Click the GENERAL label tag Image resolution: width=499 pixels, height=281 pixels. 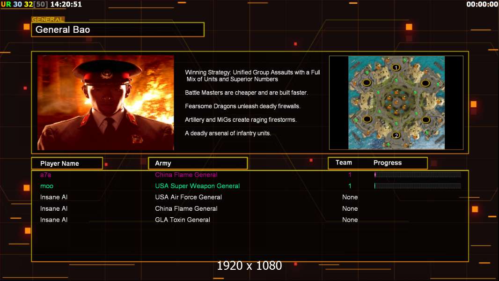click(48, 19)
